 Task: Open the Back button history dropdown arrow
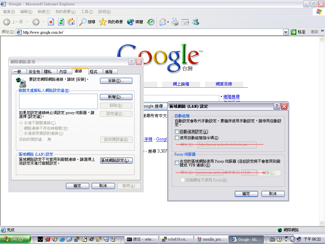coord(27,22)
